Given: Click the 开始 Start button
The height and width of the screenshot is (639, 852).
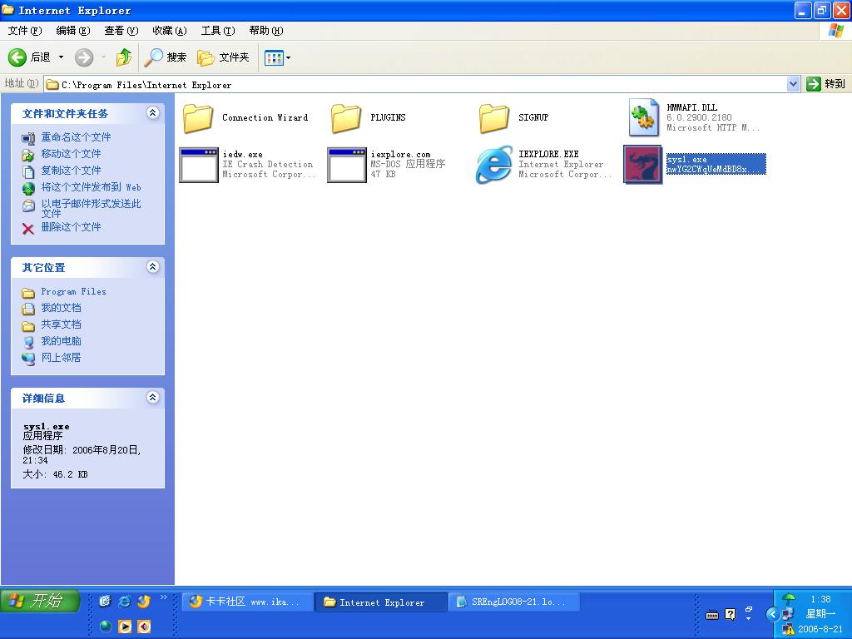Looking at the screenshot, I should tap(40, 601).
